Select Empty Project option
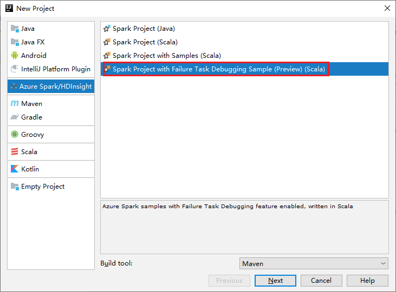This screenshot has width=396, height=292. click(x=51, y=187)
